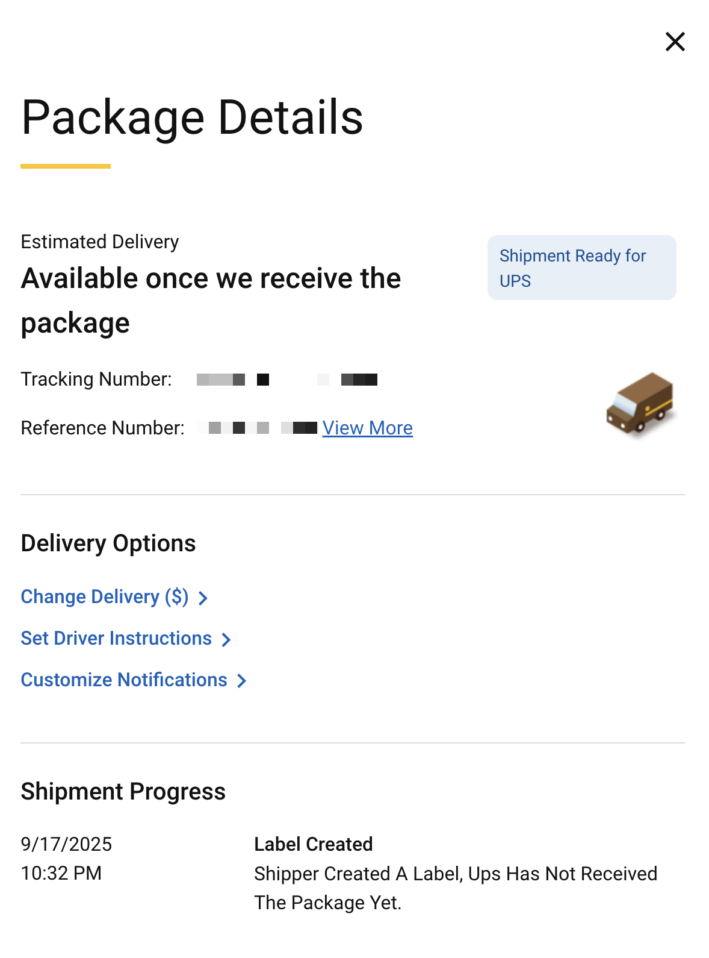Click the blurred tracking number value
Viewport: 709px width, 958px height.
[287, 380]
